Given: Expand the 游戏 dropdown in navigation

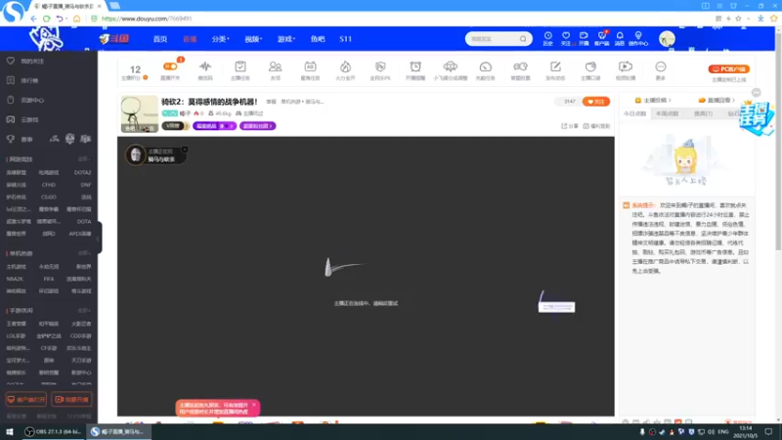Looking at the screenshot, I should [286, 39].
